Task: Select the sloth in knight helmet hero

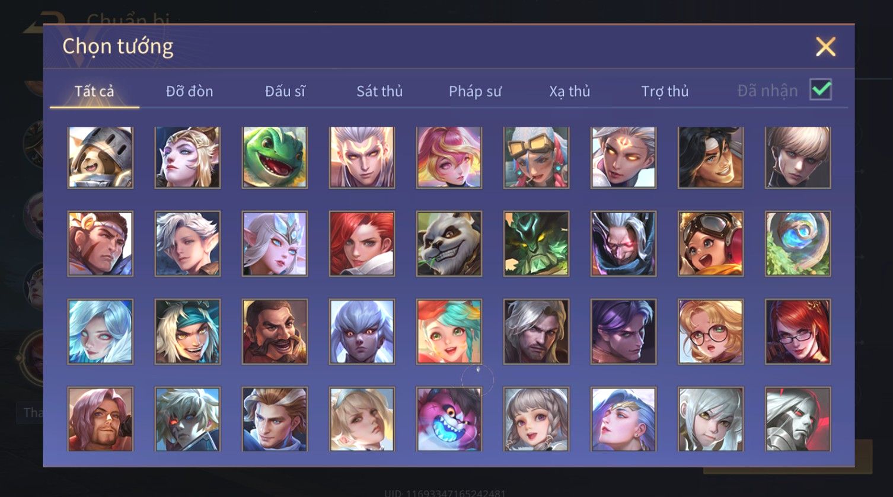Action: [x=100, y=158]
